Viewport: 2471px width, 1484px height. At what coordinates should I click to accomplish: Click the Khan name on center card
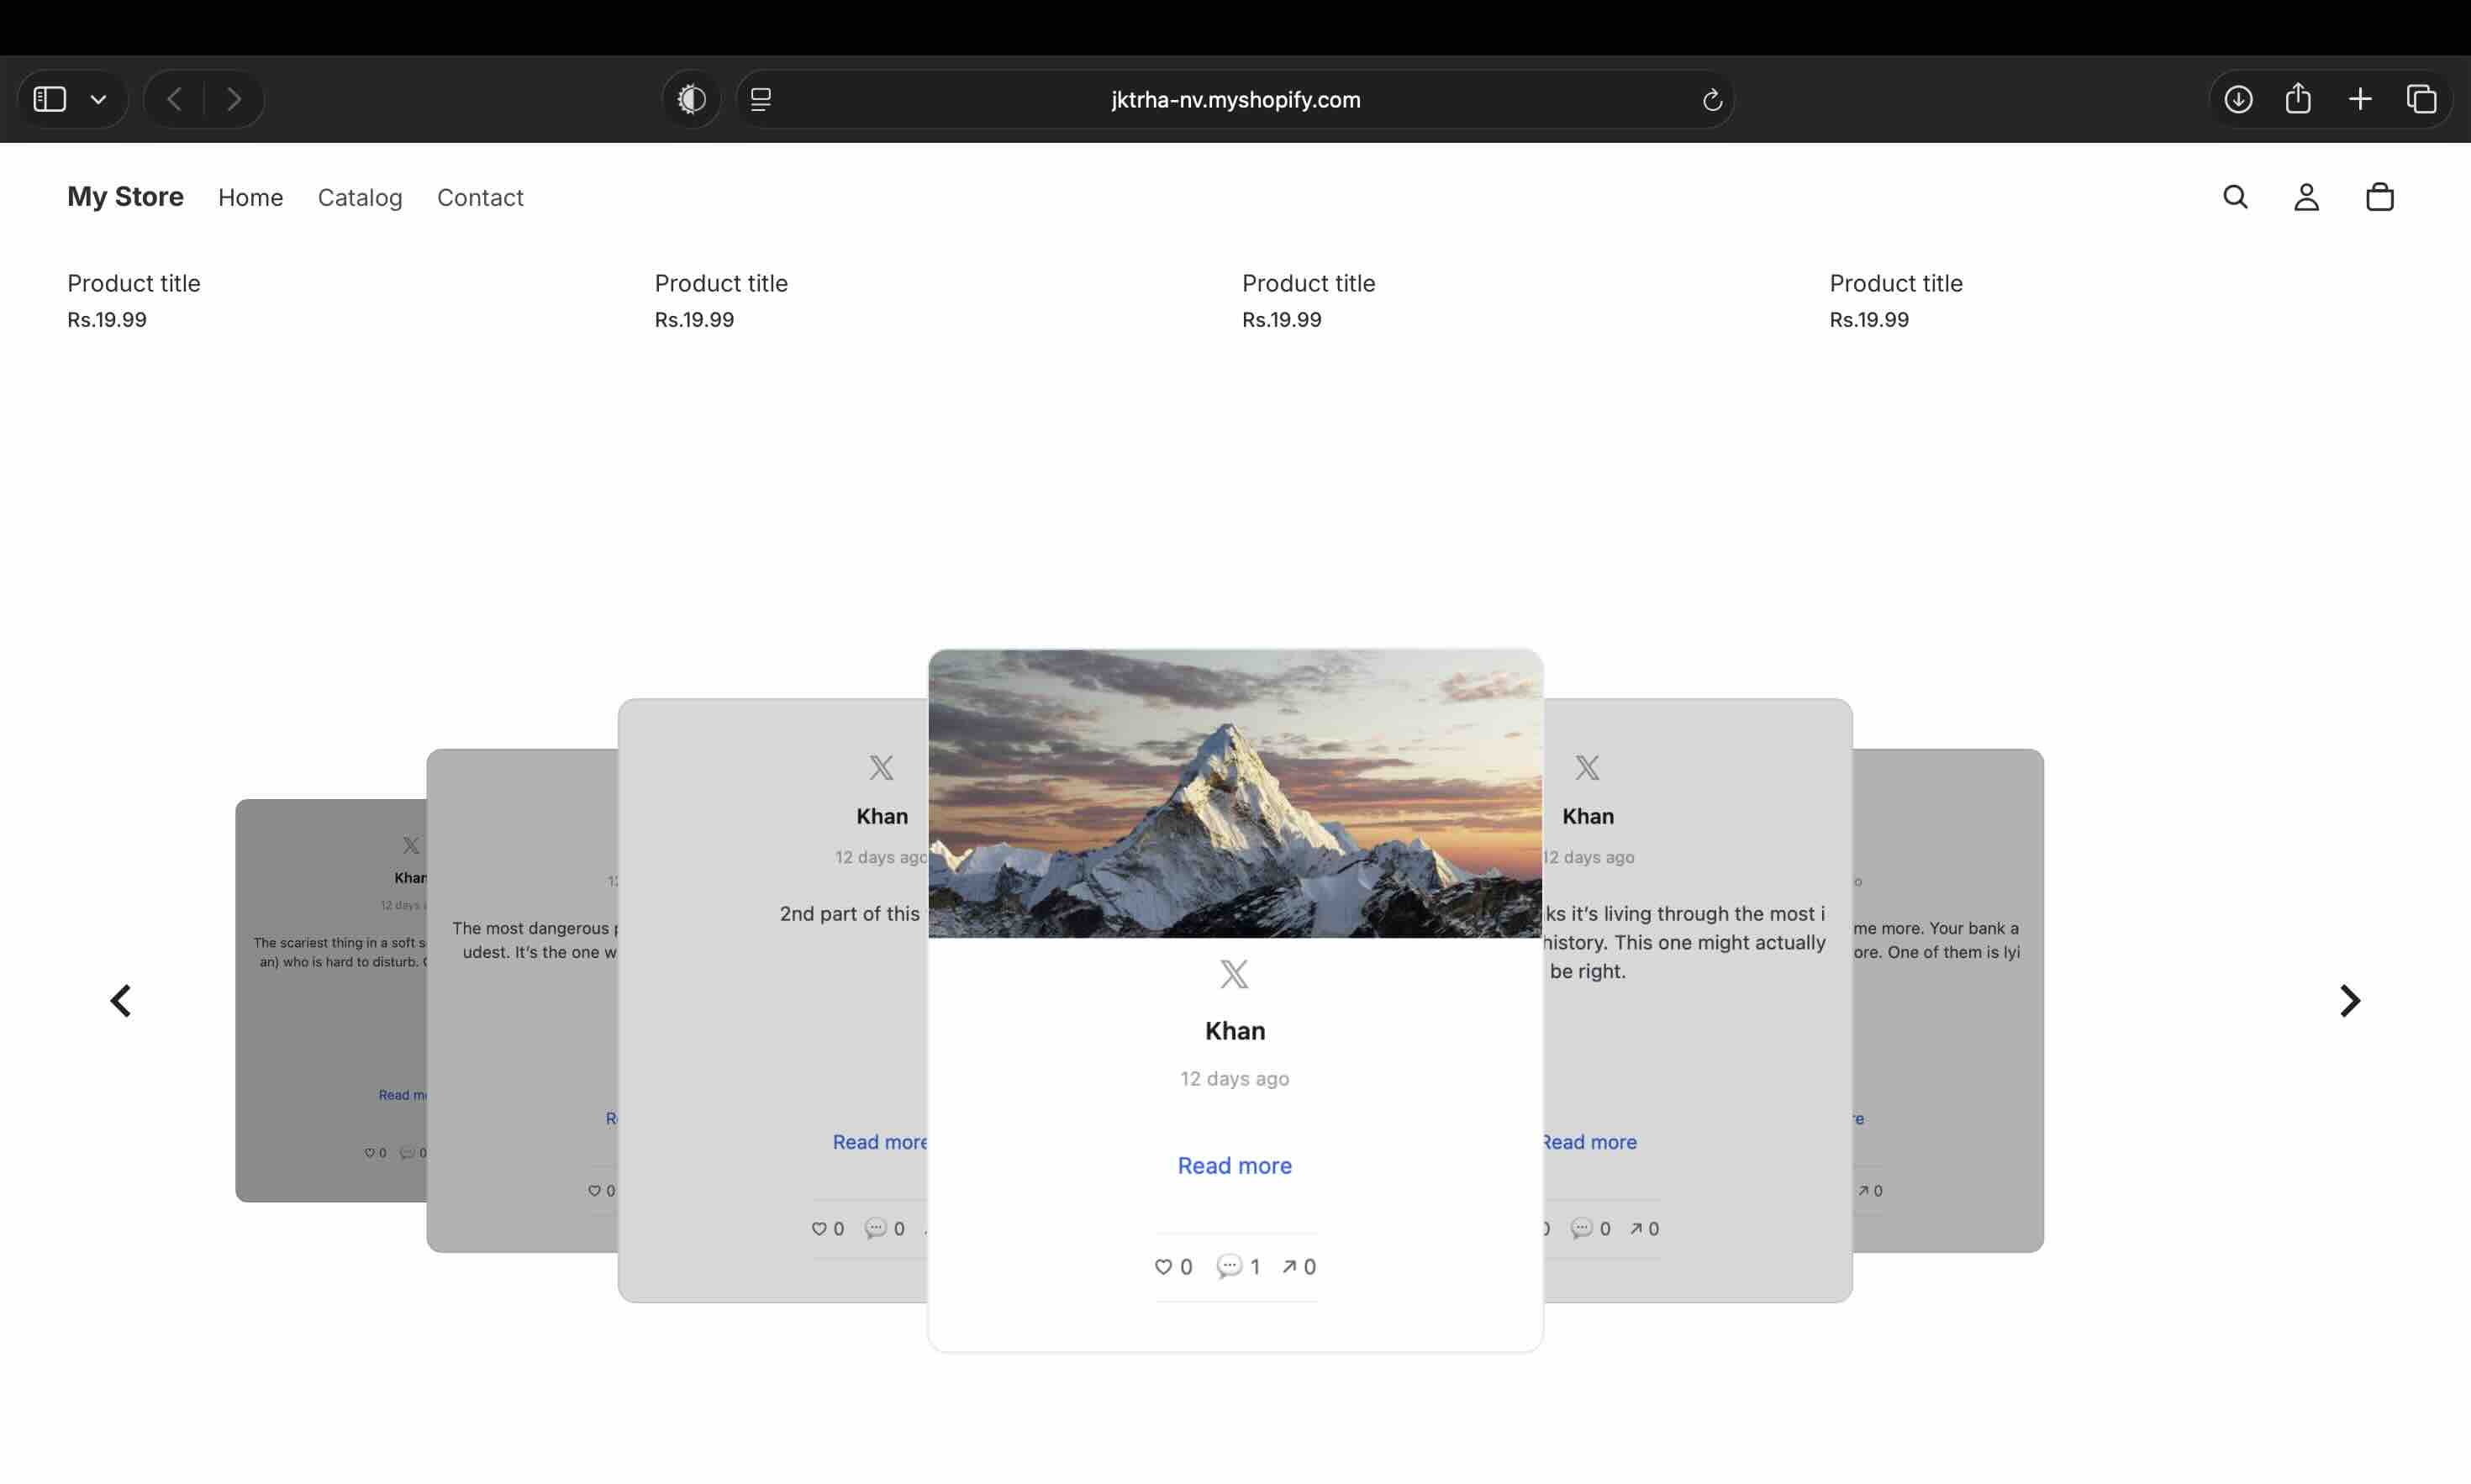coord(1235,1031)
